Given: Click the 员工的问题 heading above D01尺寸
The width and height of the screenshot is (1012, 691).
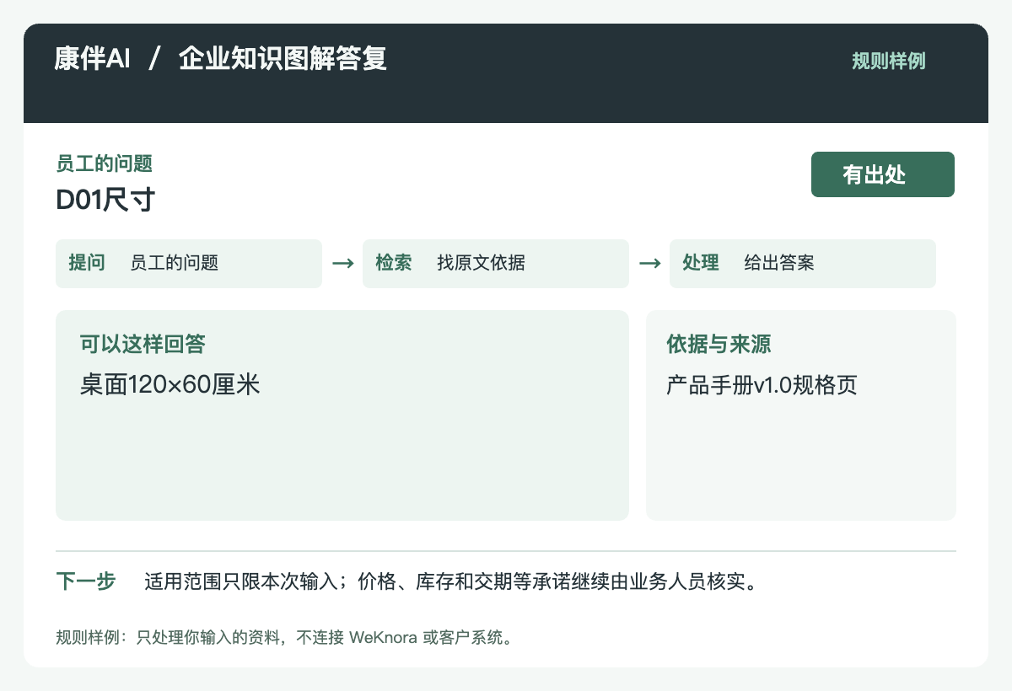Looking at the screenshot, I should (104, 163).
